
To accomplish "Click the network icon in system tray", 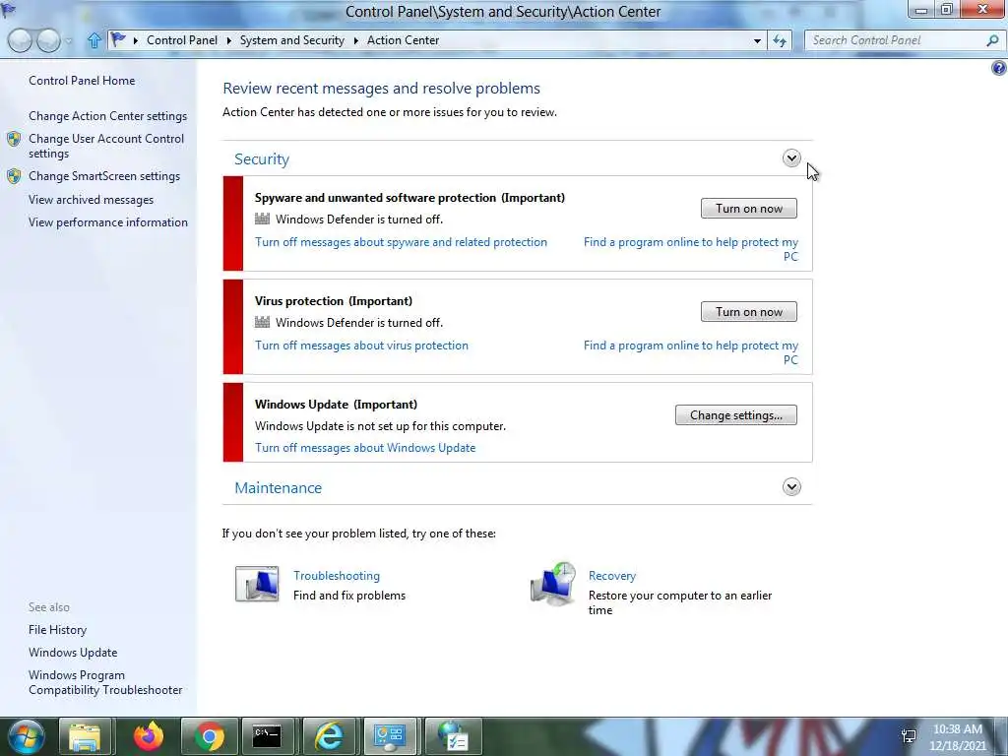I will tap(909, 736).
